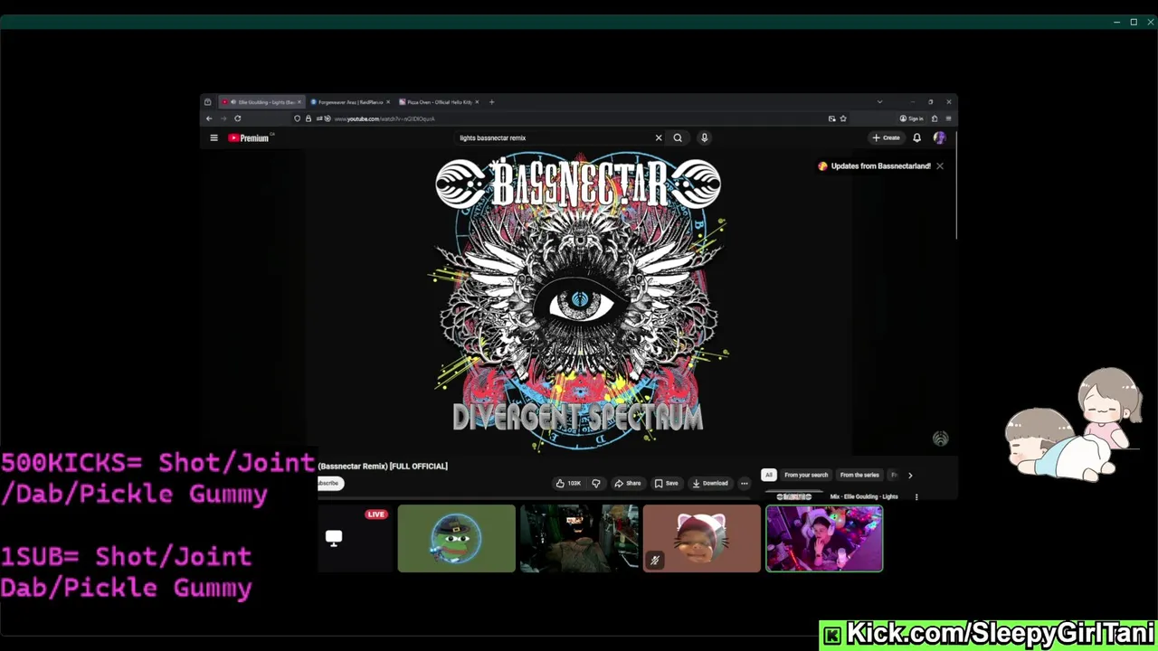
Task: Click the picture-in-picture icon in the address bar
Action: coord(831,118)
